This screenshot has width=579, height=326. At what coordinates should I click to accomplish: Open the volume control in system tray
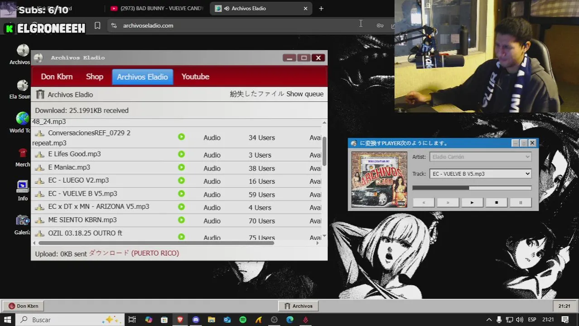(x=519, y=320)
